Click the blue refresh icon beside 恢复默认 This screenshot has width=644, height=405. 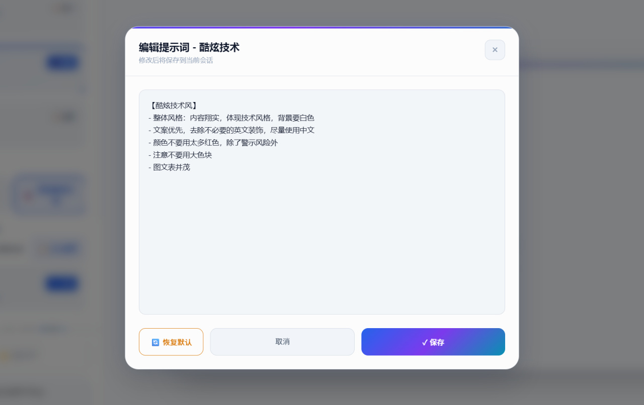(x=155, y=342)
